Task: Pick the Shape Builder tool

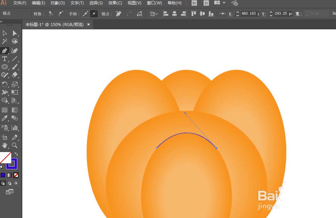Action: (4, 100)
